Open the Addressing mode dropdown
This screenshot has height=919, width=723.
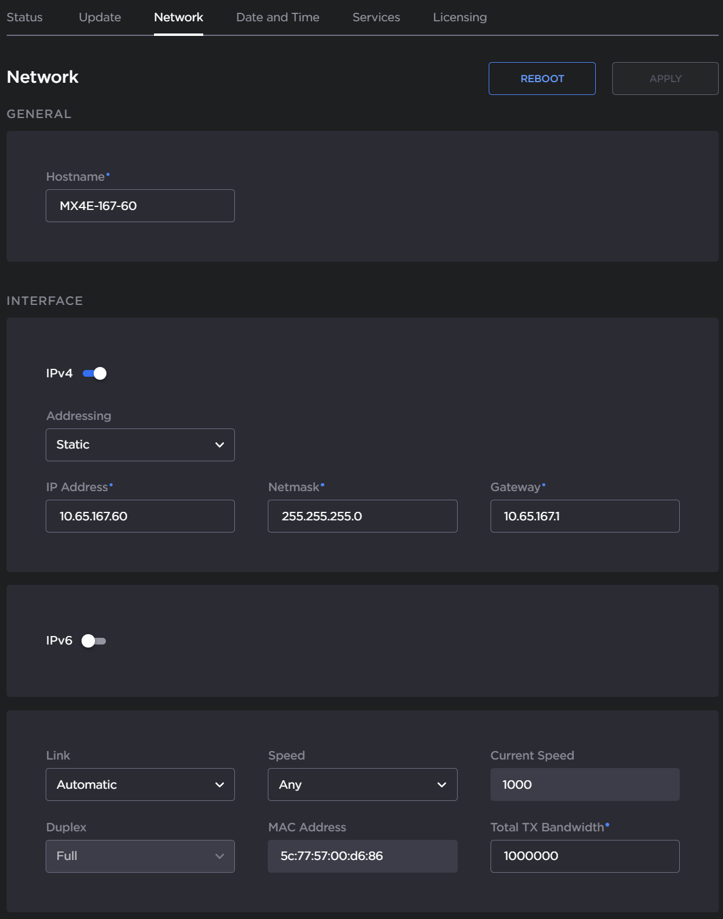[x=139, y=444]
